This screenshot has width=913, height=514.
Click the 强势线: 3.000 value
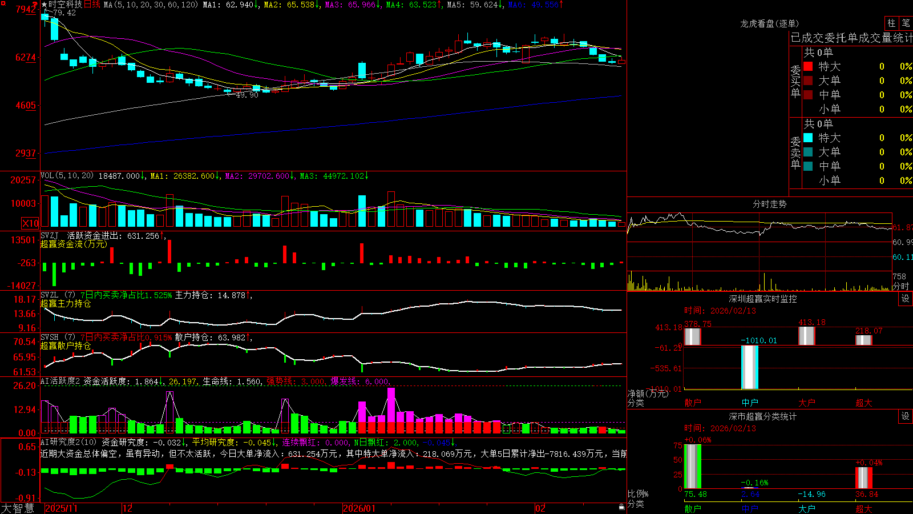(297, 381)
